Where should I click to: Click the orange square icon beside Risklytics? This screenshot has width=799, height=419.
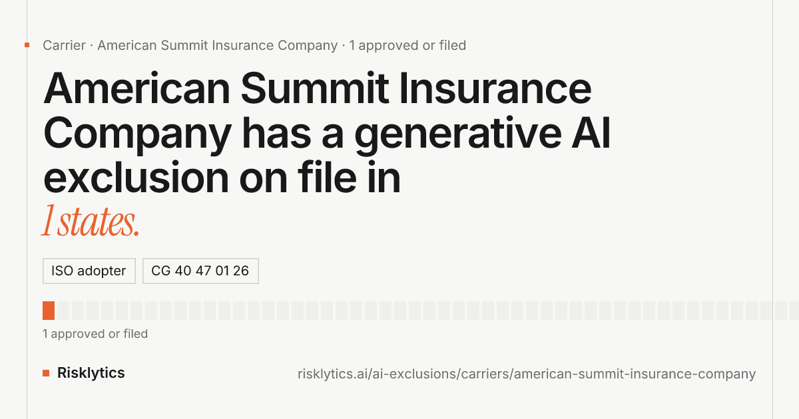pyautogui.click(x=46, y=373)
